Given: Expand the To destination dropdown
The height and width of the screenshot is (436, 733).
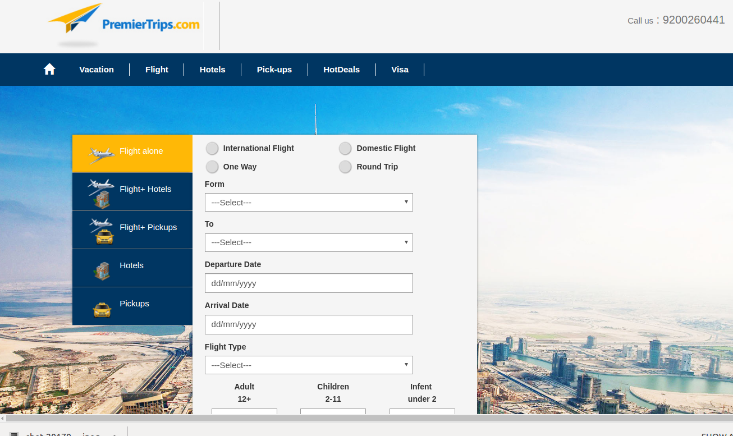Looking at the screenshot, I should tap(309, 242).
